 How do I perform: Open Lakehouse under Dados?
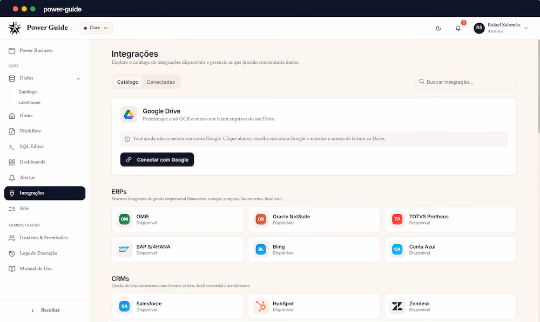pyautogui.click(x=29, y=103)
